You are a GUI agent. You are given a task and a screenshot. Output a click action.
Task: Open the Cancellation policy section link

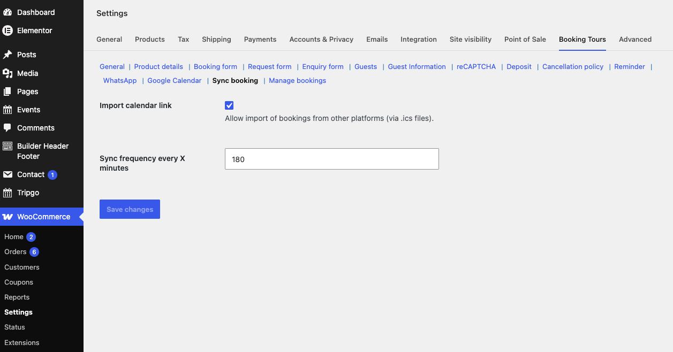click(573, 66)
